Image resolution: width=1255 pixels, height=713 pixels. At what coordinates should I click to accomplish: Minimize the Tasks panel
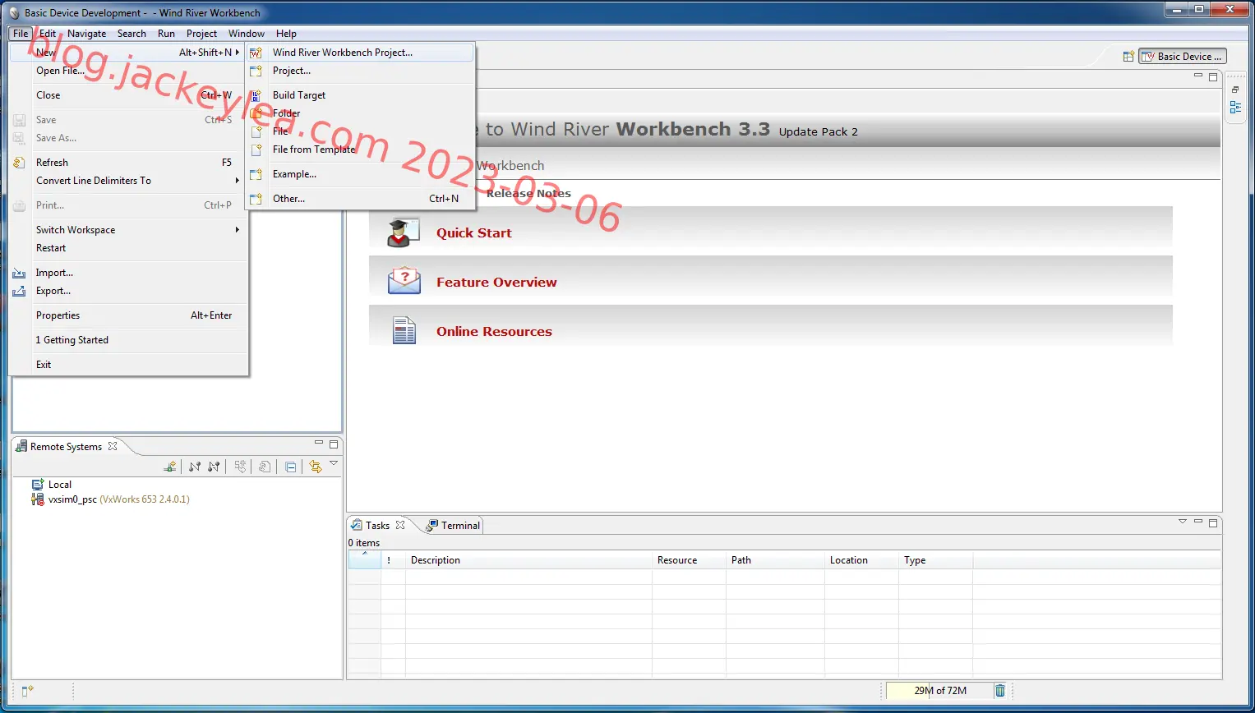click(1198, 522)
